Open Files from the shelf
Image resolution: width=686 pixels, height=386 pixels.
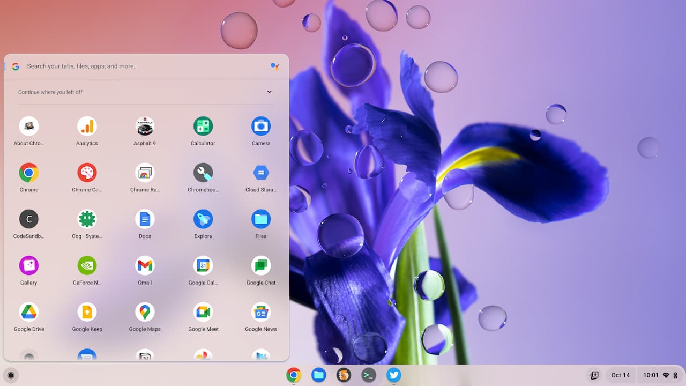coord(318,375)
